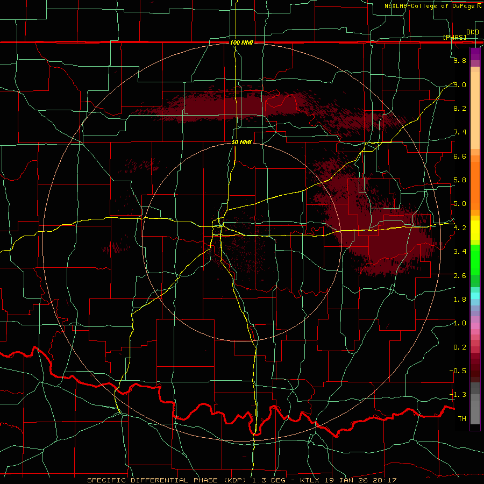The height and width of the screenshot is (484, 484).
Task: Click the 1.0 legend value
Action: pos(460,323)
